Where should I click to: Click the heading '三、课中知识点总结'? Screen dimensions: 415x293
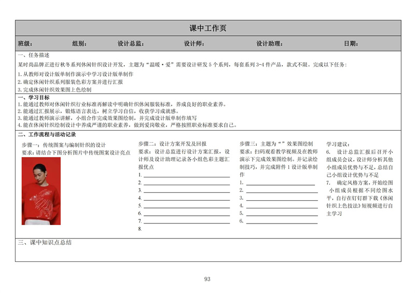coord(45,243)
